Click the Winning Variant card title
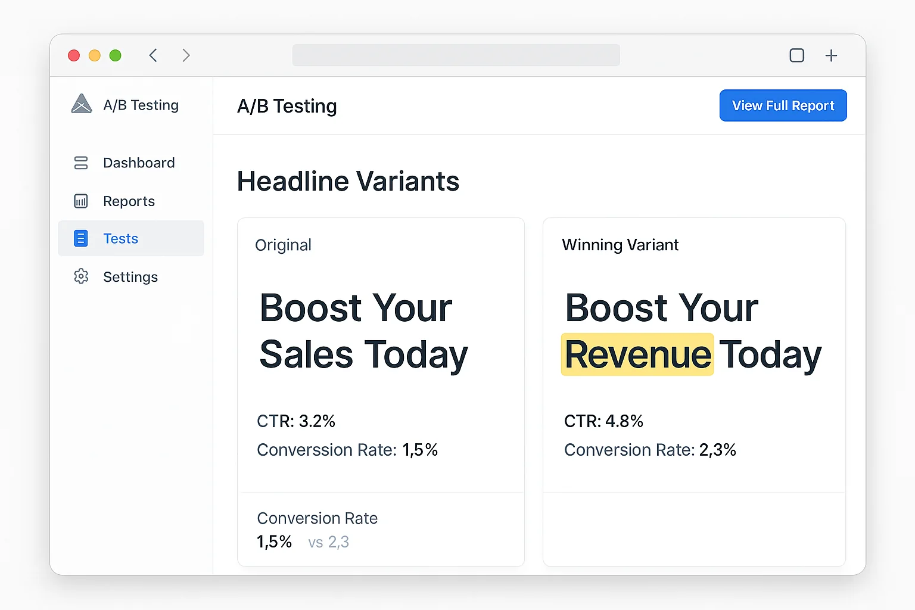Image resolution: width=915 pixels, height=610 pixels. [x=620, y=245]
